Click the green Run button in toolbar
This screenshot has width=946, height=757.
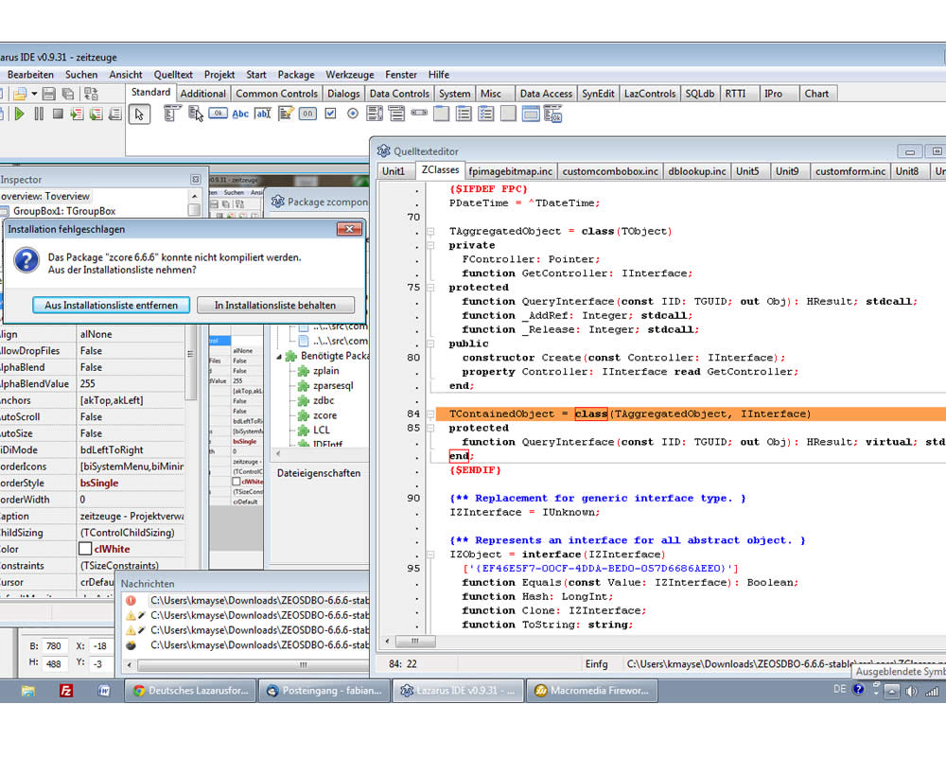tap(19, 114)
